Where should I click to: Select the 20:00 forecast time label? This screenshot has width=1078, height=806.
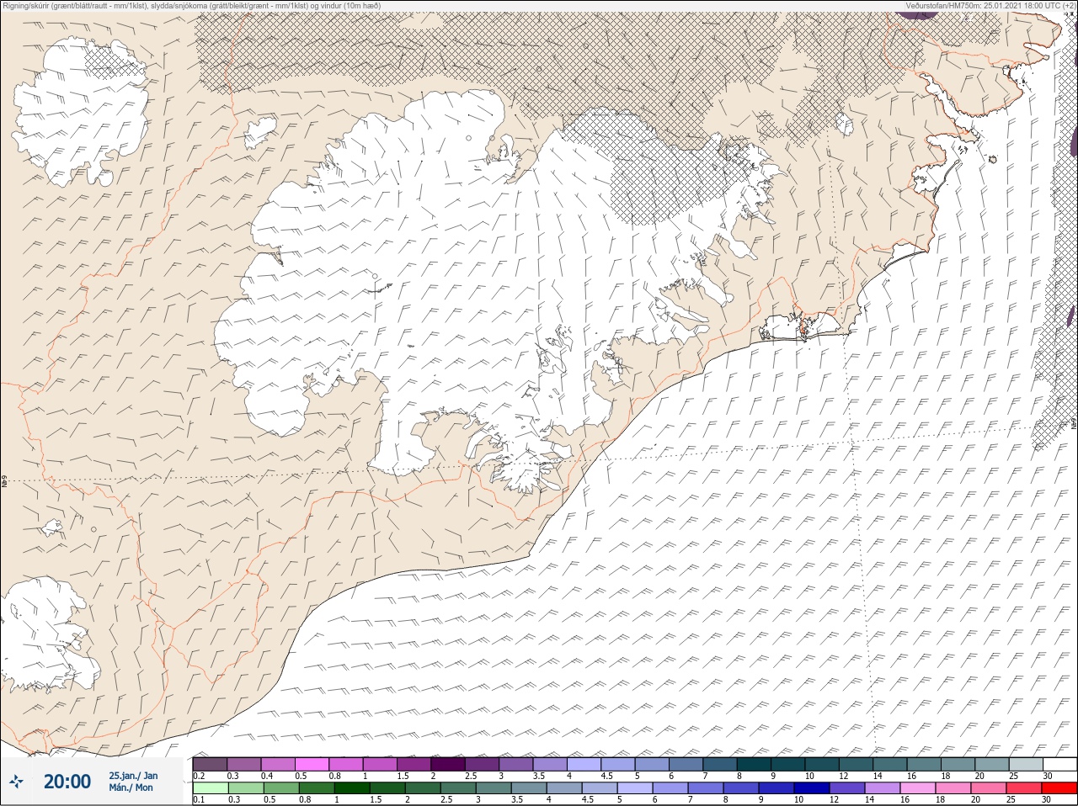(x=67, y=782)
